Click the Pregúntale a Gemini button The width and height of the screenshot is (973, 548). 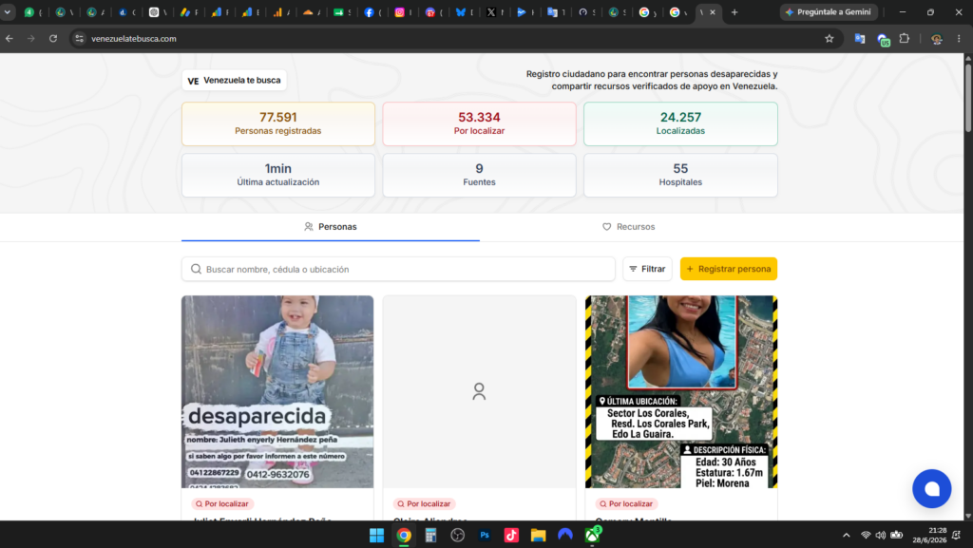[x=828, y=11]
